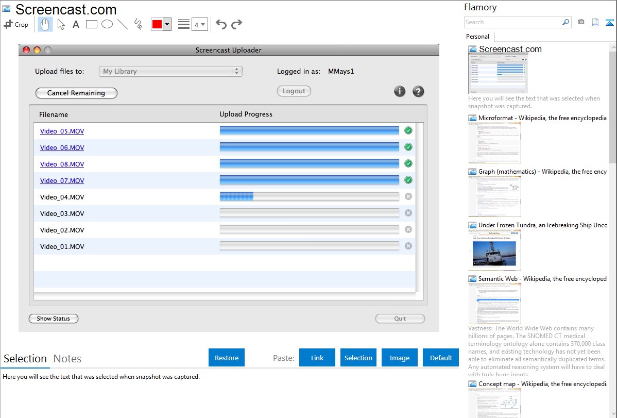Click the Quit button in Screencast Uploader
This screenshot has height=418, width=617.
click(400, 319)
